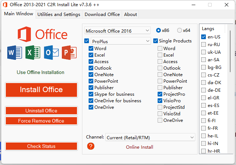
Task: Click the red Office logo
Action: tap(42, 34)
